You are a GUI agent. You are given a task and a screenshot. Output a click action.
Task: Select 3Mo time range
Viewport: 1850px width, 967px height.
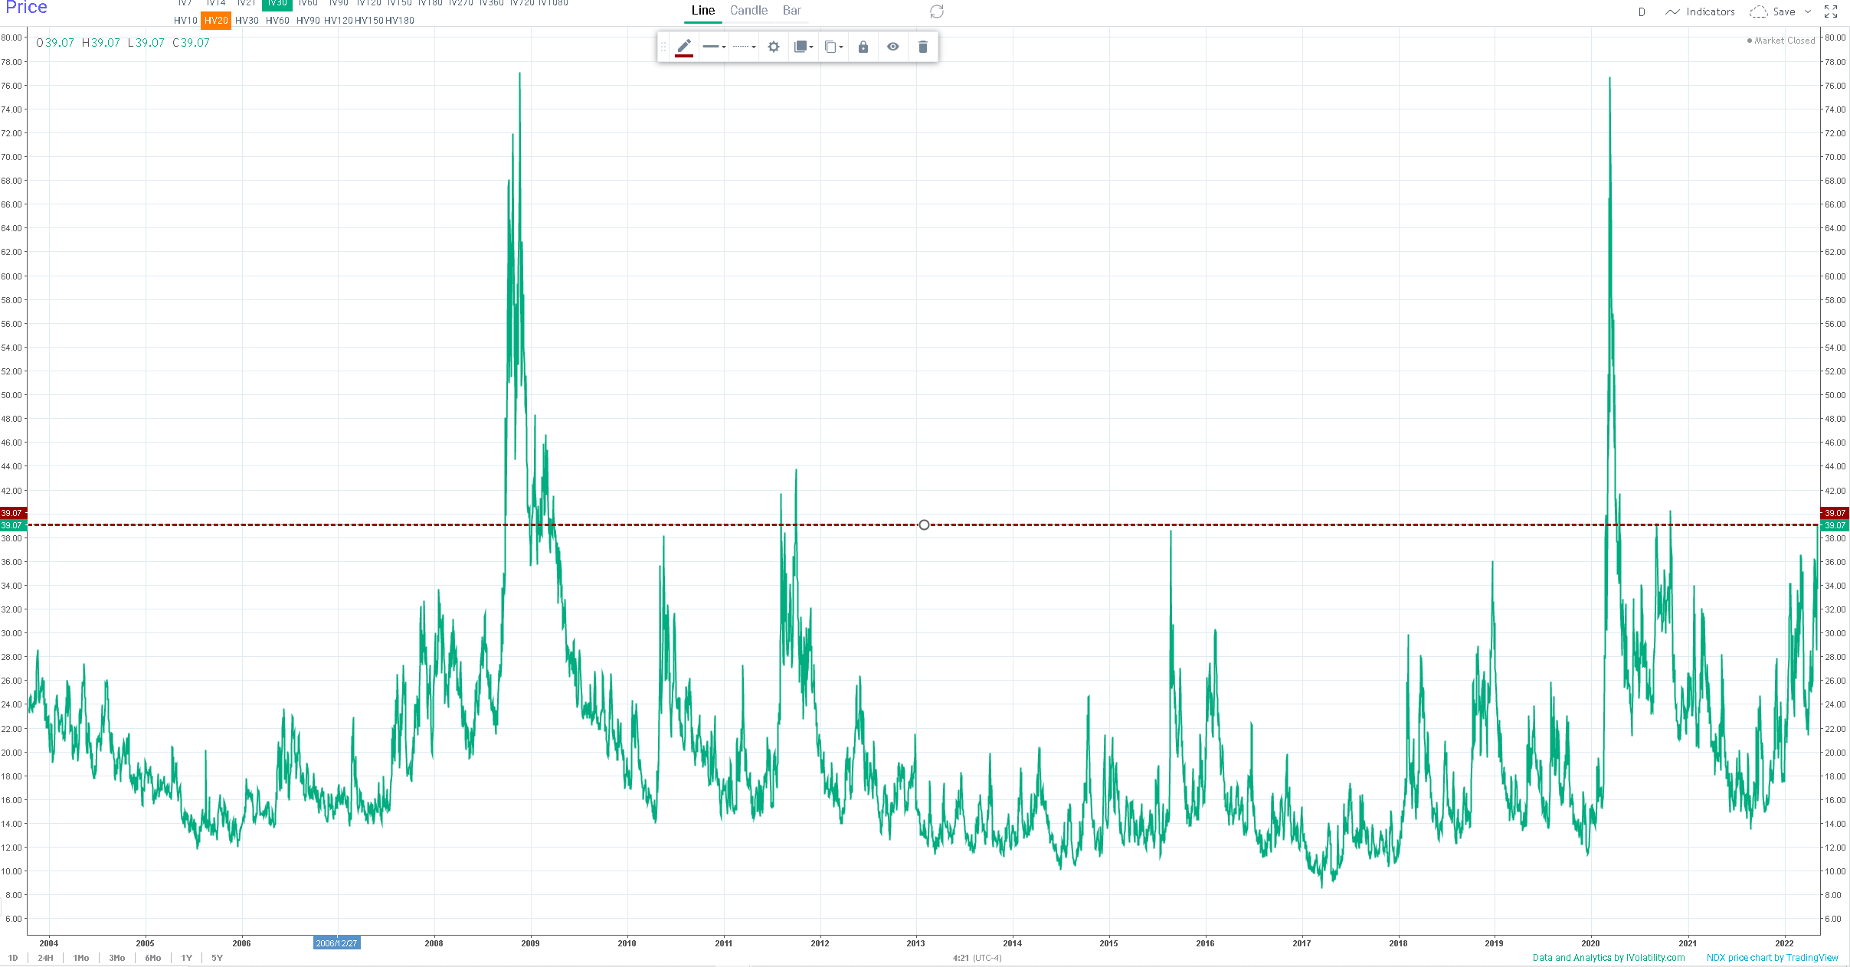coord(117,958)
